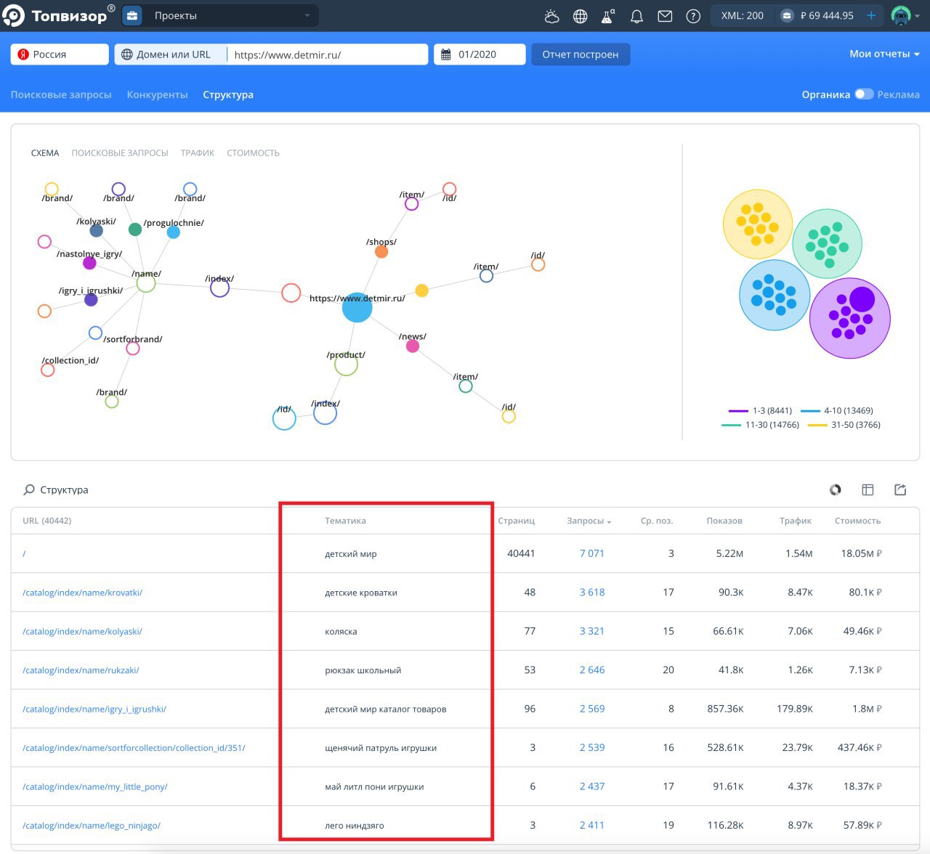Click the wallet balance icon

pos(787,15)
